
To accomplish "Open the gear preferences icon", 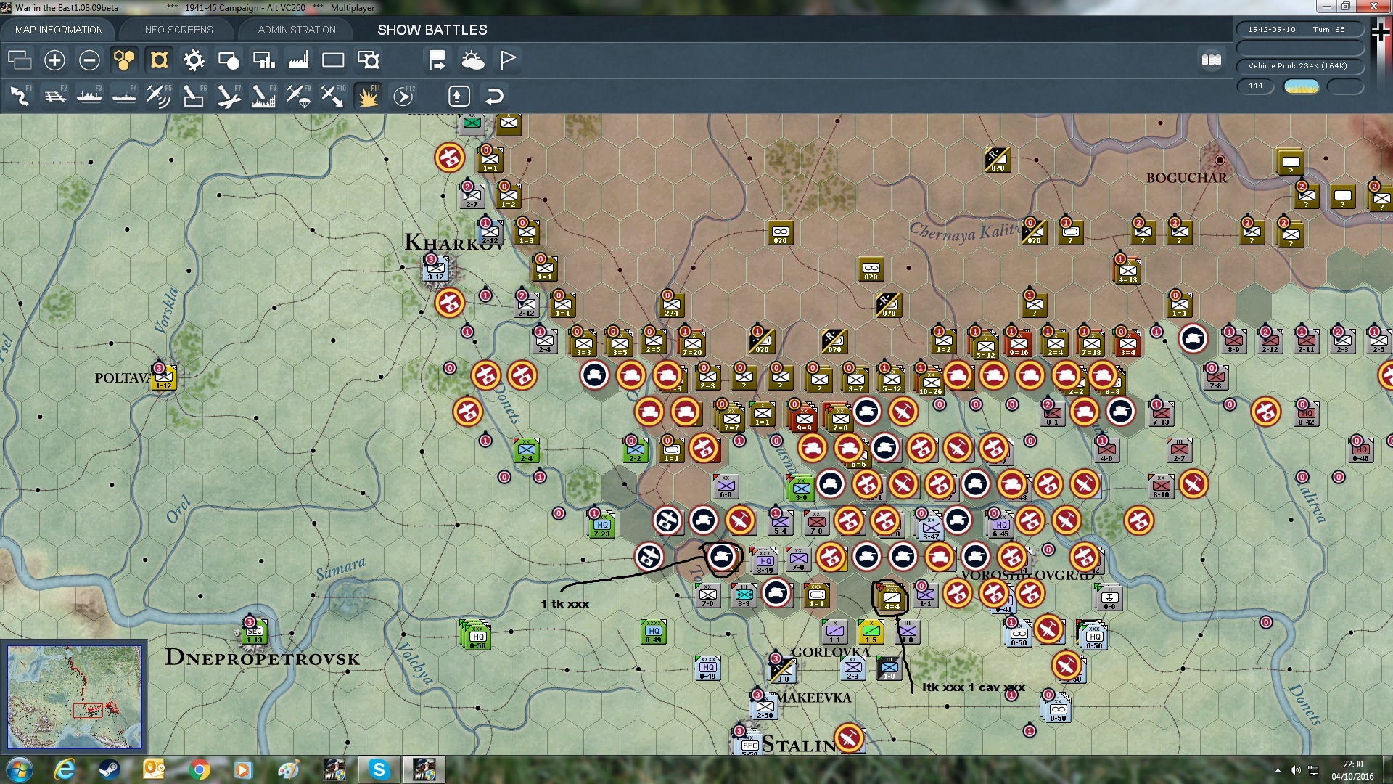I will (194, 60).
